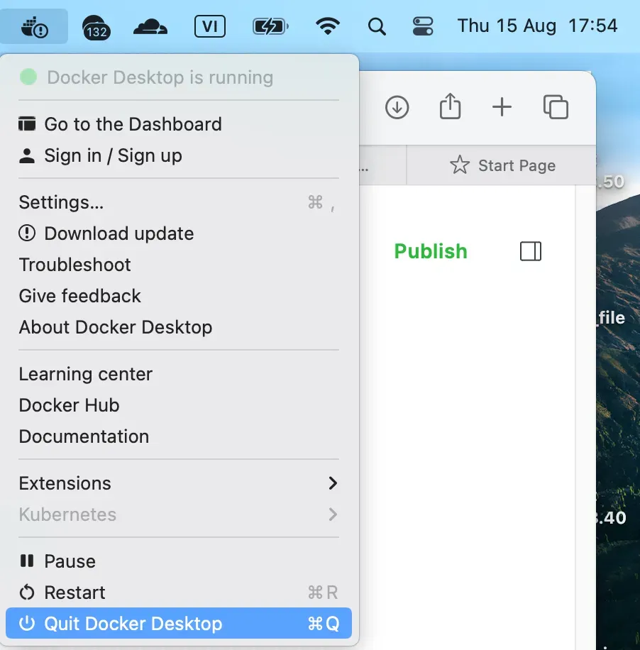Click the Share icon in browser toolbar
The height and width of the screenshot is (650, 640).
(450, 107)
